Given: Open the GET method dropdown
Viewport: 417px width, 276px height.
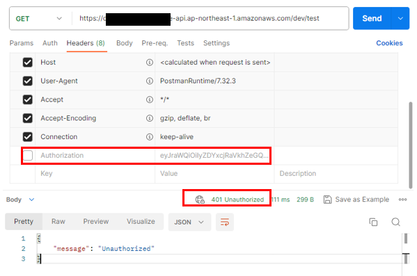Looking at the screenshot, I should [x=39, y=19].
